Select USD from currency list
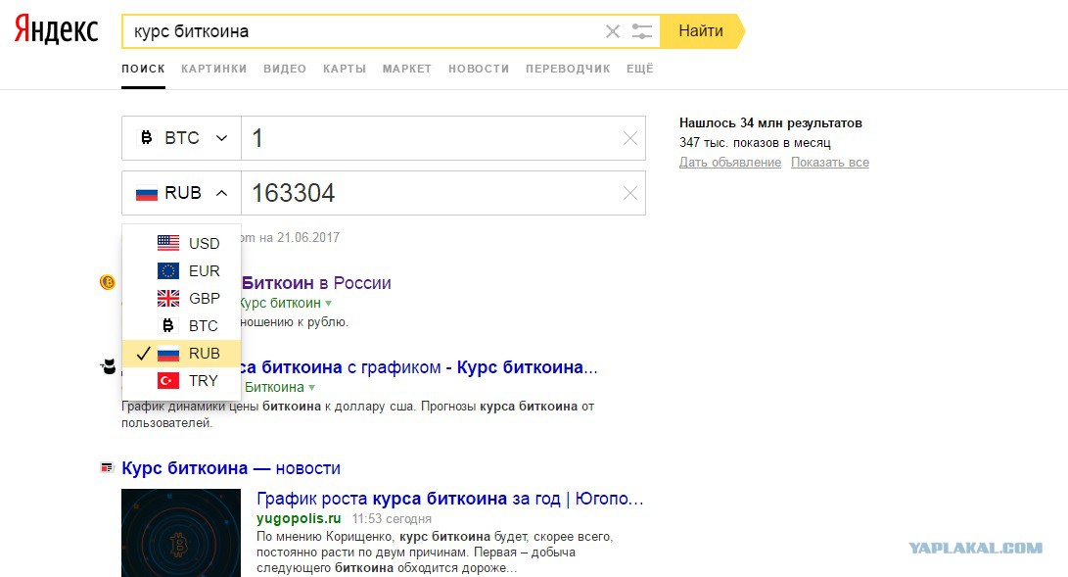1068x577 pixels. pos(181,243)
